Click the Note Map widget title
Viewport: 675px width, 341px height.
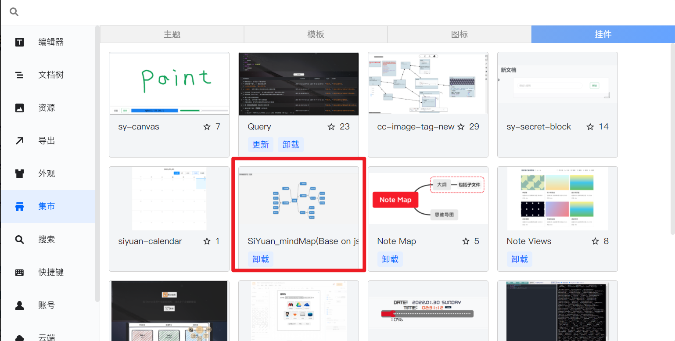point(397,241)
